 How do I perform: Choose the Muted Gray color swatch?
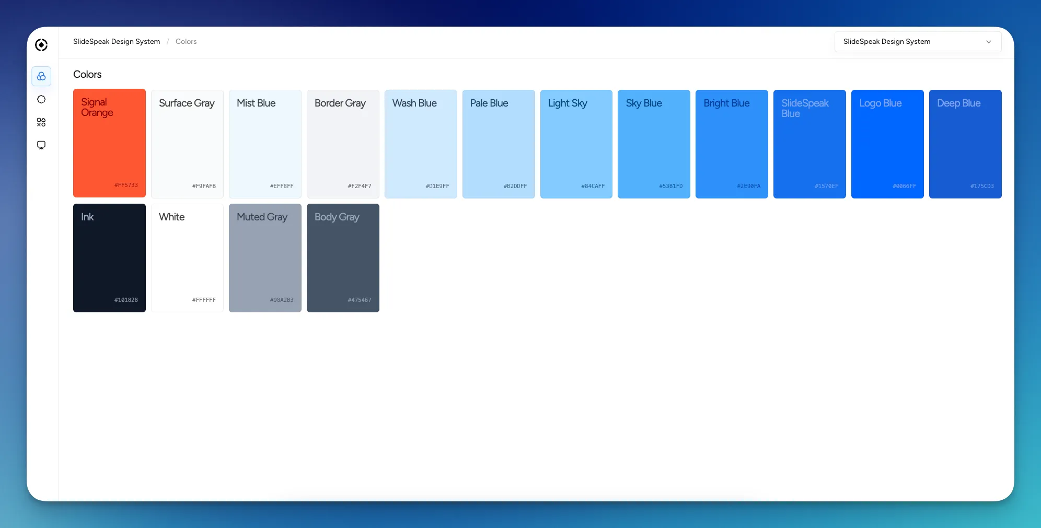pos(265,258)
